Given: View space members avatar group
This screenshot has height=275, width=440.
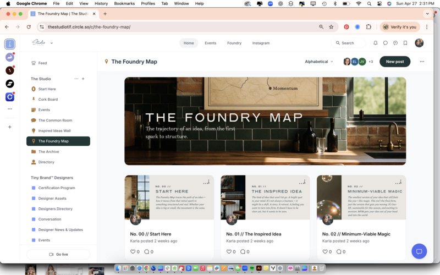Looking at the screenshot, I should click(x=359, y=62).
